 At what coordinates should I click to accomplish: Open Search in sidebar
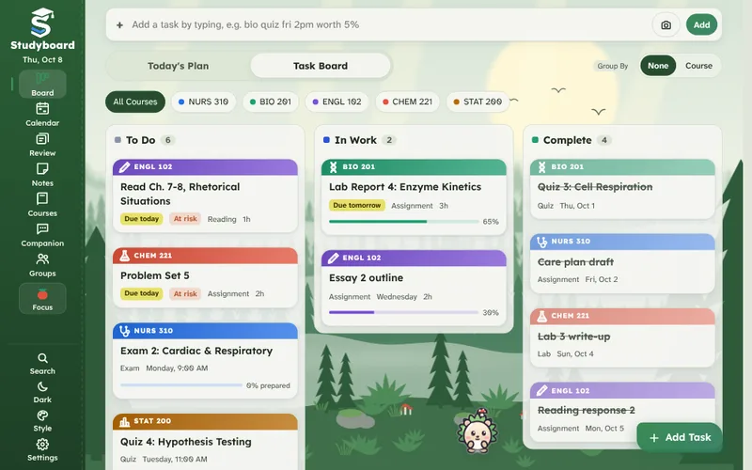pos(42,364)
